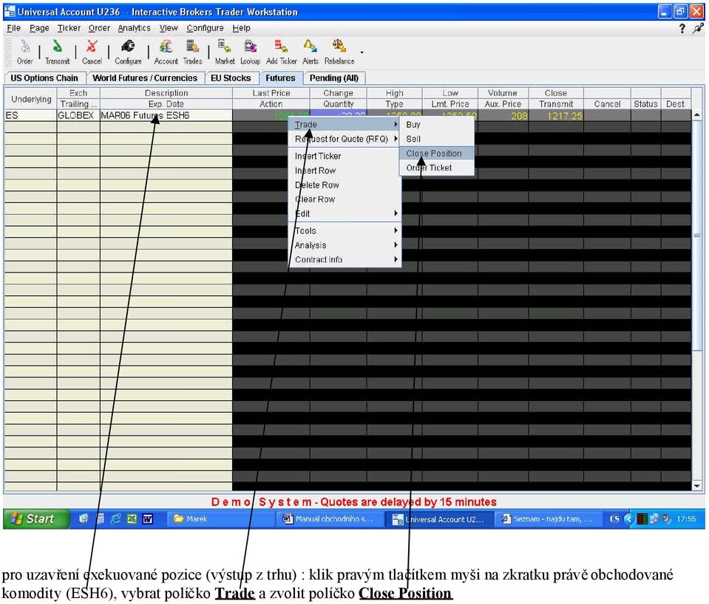The image size is (709, 604).
Task: Switch to Manuál obchodního Word taskbar button
Action: point(330,518)
